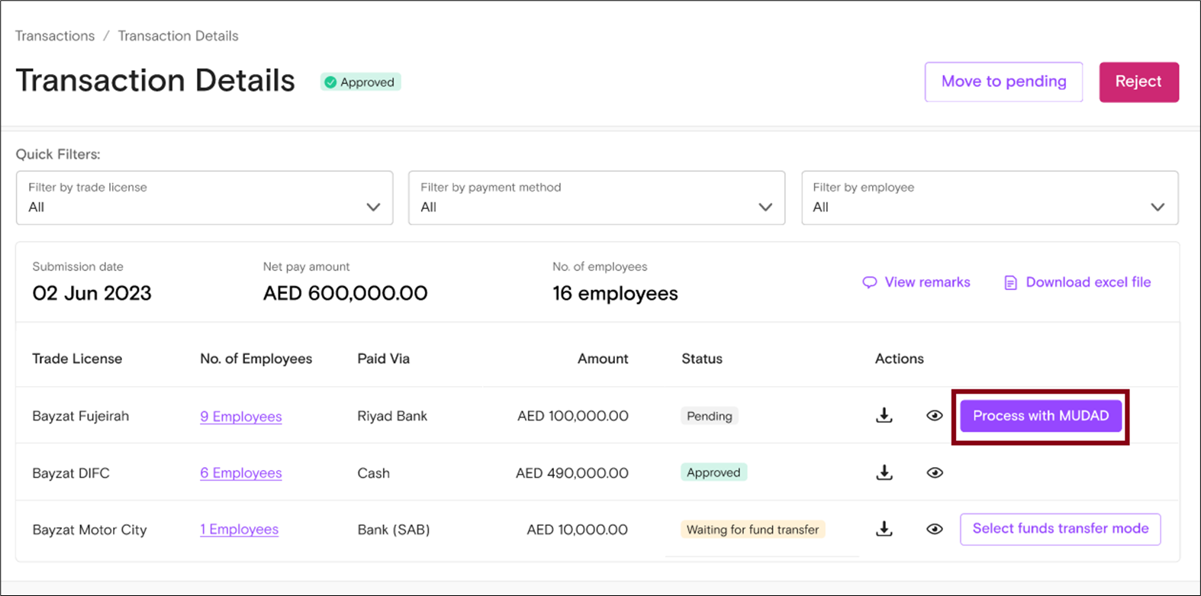Image resolution: width=1201 pixels, height=596 pixels.
Task: Click the Status column header
Action: [702, 359]
